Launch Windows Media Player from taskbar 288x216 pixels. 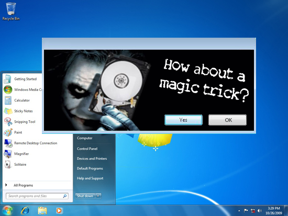(59, 210)
